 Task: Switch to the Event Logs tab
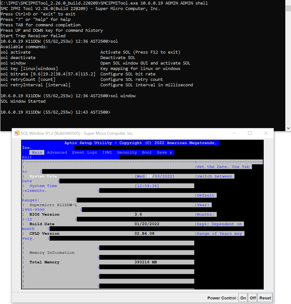(x=84, y=152)
